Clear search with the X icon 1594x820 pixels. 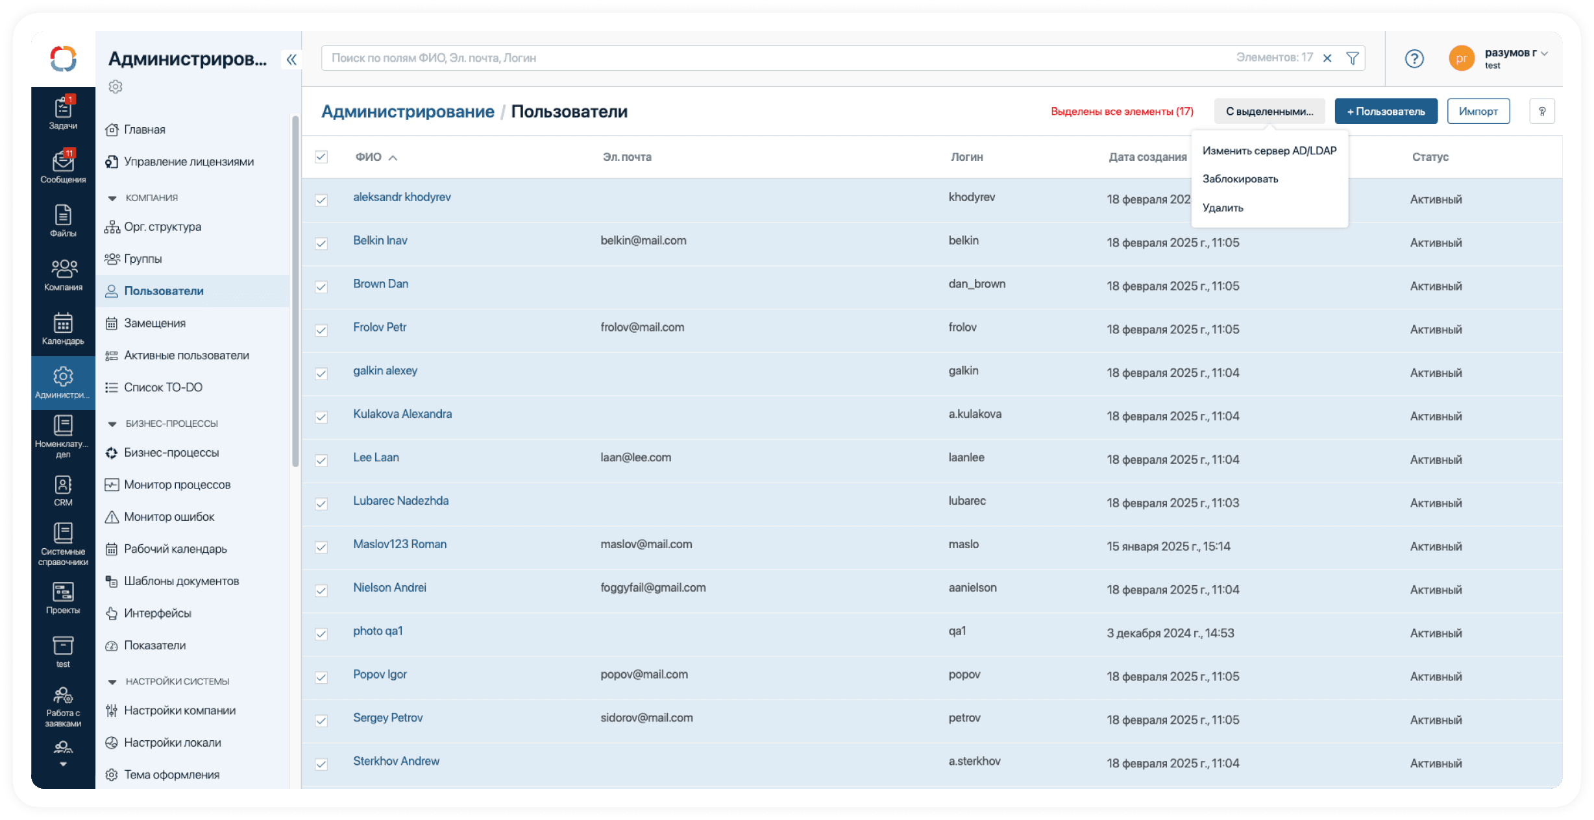[x=1327, y=58]
